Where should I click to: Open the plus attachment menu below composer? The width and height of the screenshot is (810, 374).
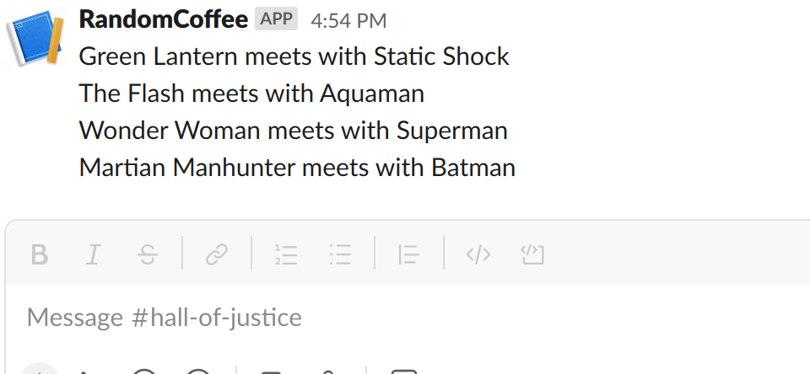40,369
